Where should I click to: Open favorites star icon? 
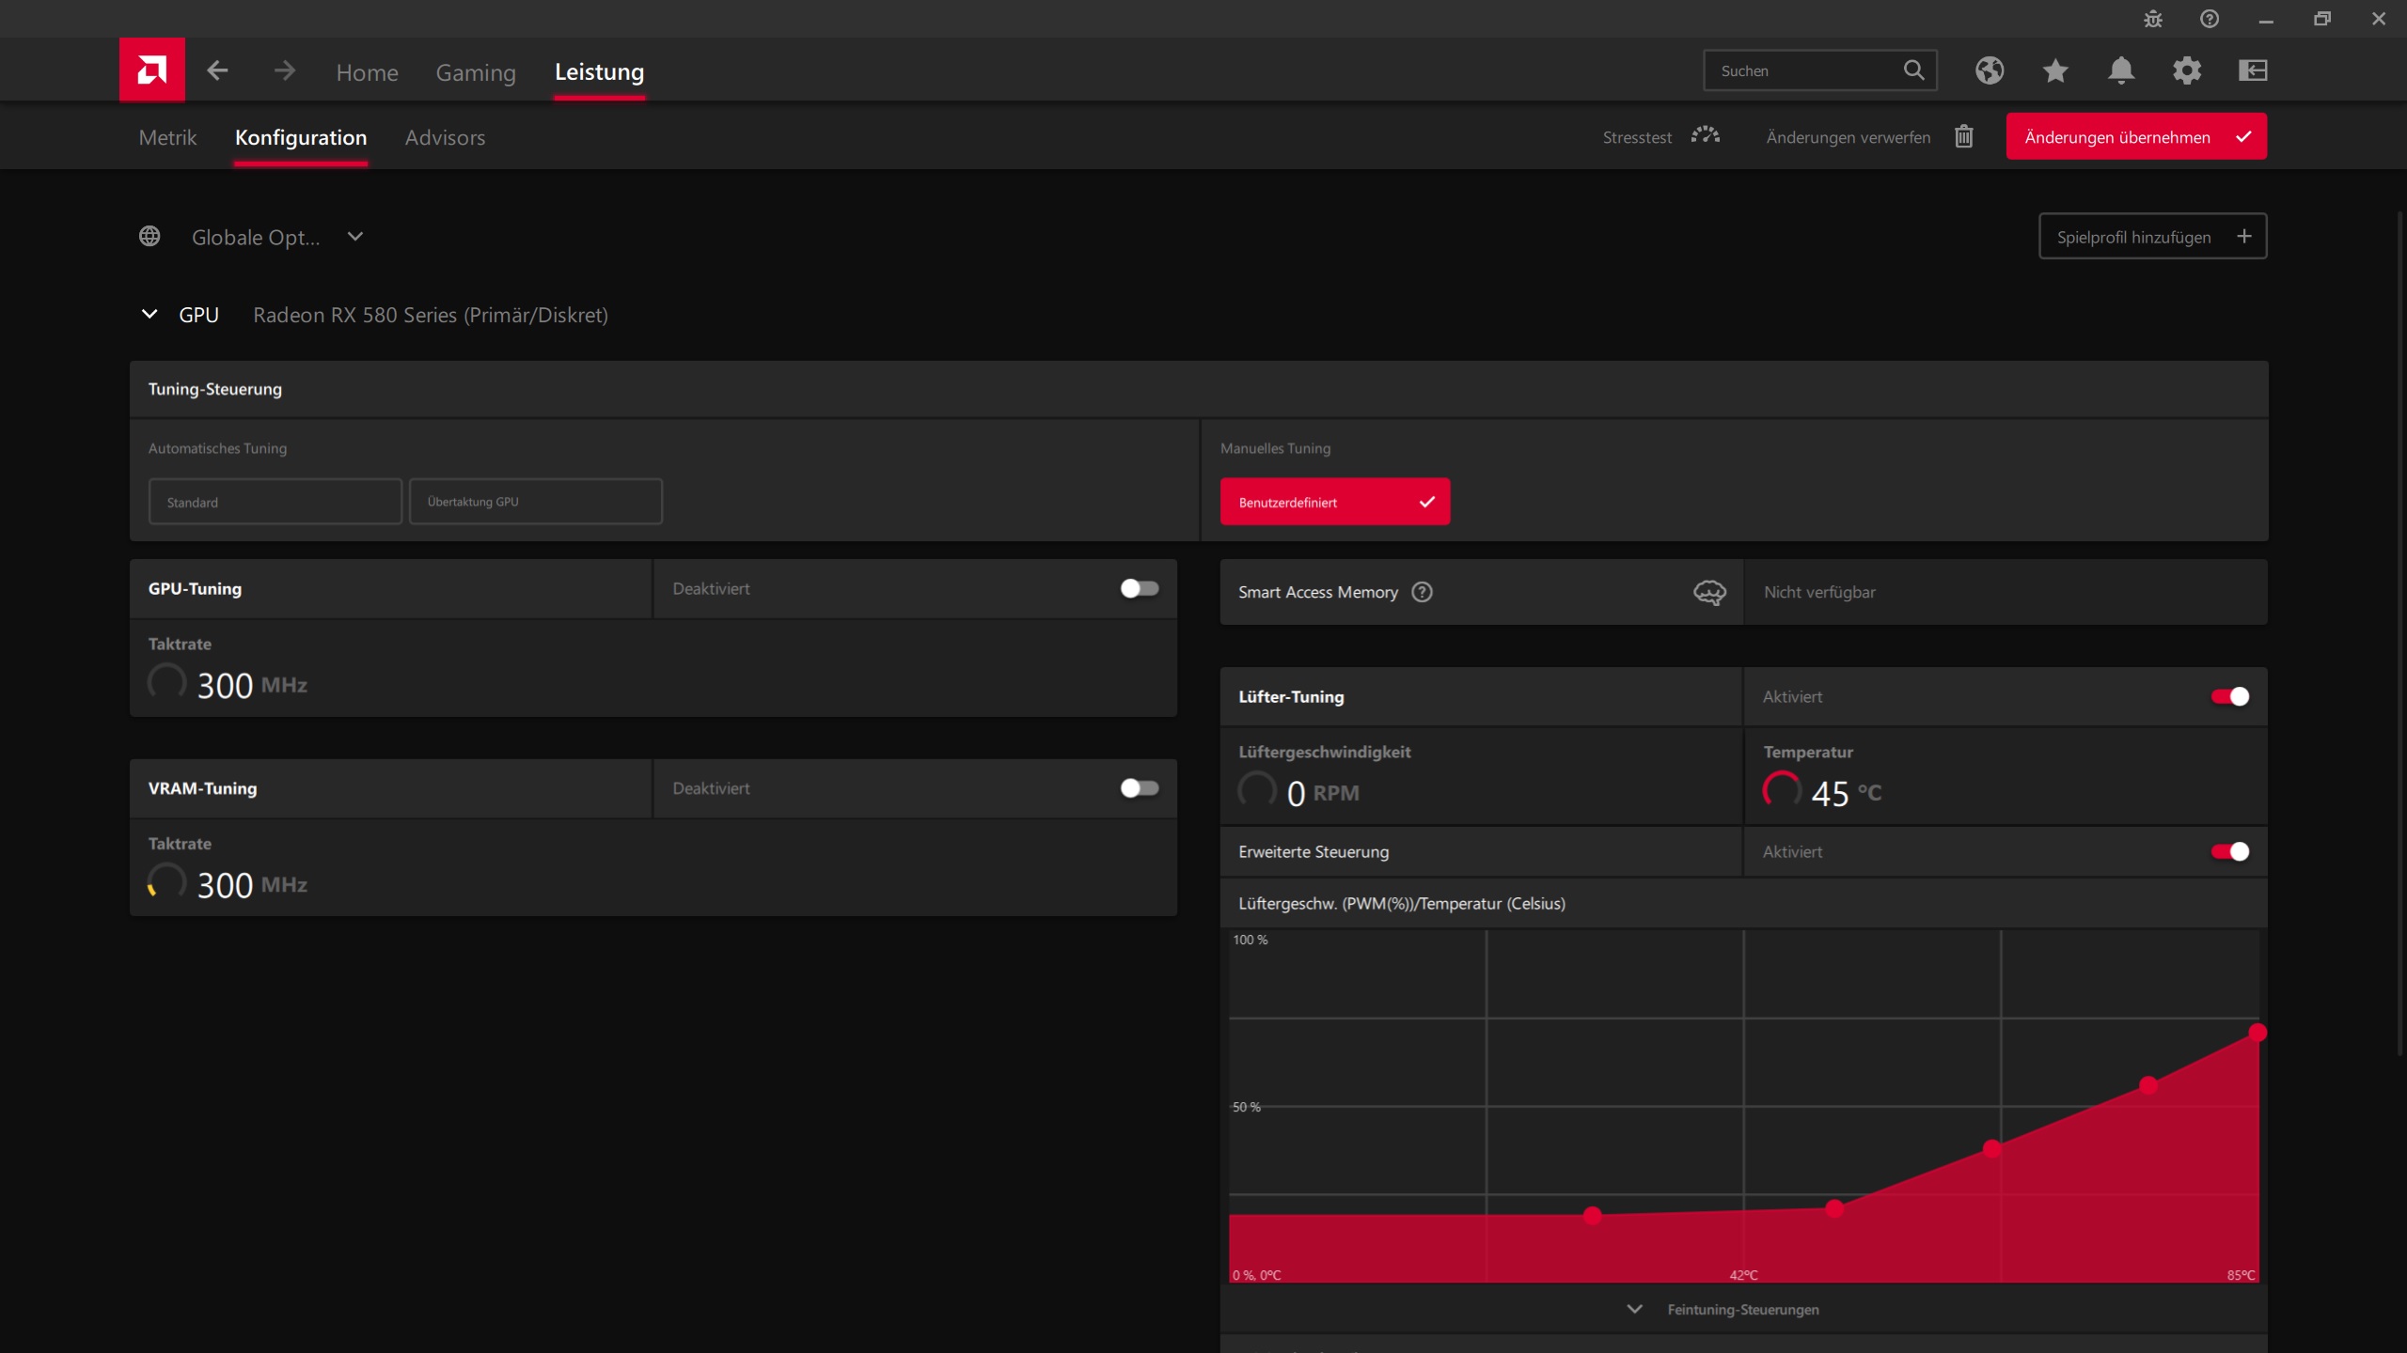[x=2055, y=70]
